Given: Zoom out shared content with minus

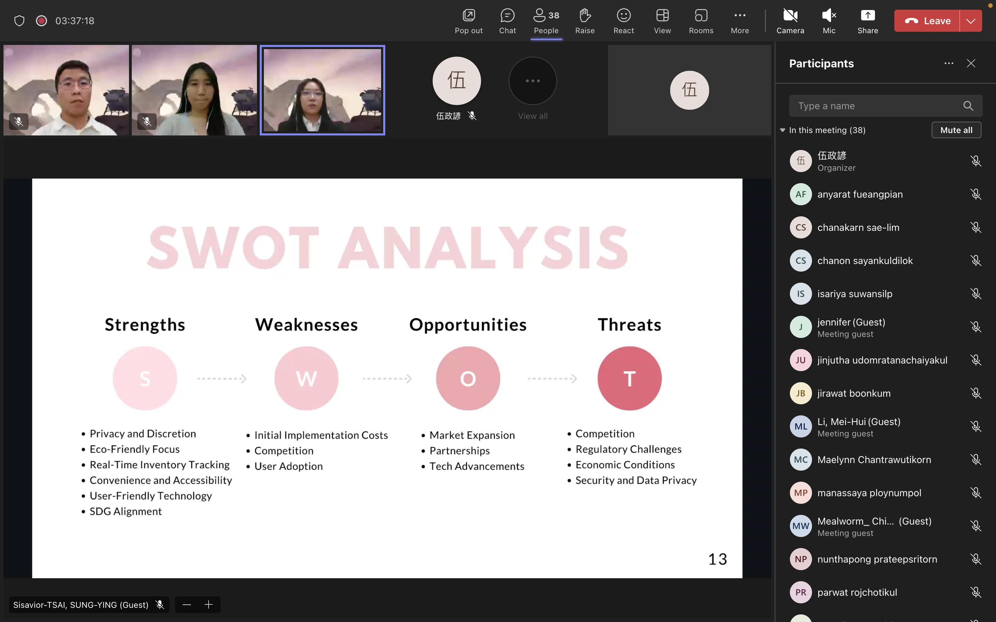Looking at the screenshot, I should [x=186, y=605].
